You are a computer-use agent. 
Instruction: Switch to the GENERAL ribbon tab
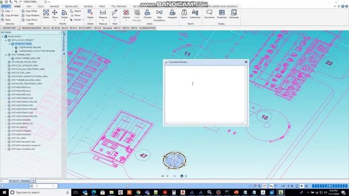click(88, 7)
